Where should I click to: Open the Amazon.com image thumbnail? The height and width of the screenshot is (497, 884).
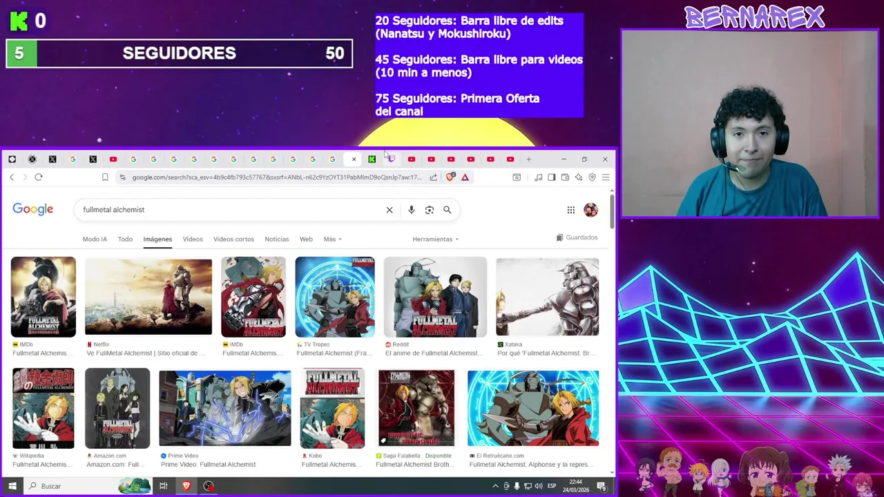(117, 409)
